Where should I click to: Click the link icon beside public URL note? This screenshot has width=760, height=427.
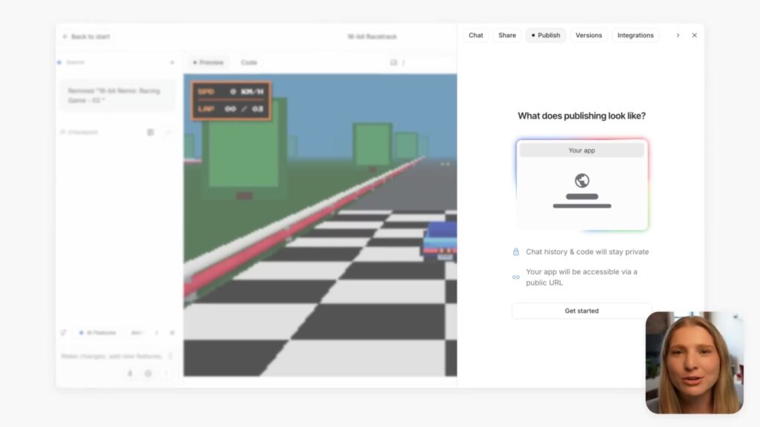click(516, 277)
